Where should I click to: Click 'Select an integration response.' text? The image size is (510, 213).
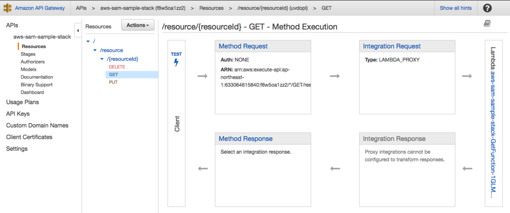(x=255, y=152)
